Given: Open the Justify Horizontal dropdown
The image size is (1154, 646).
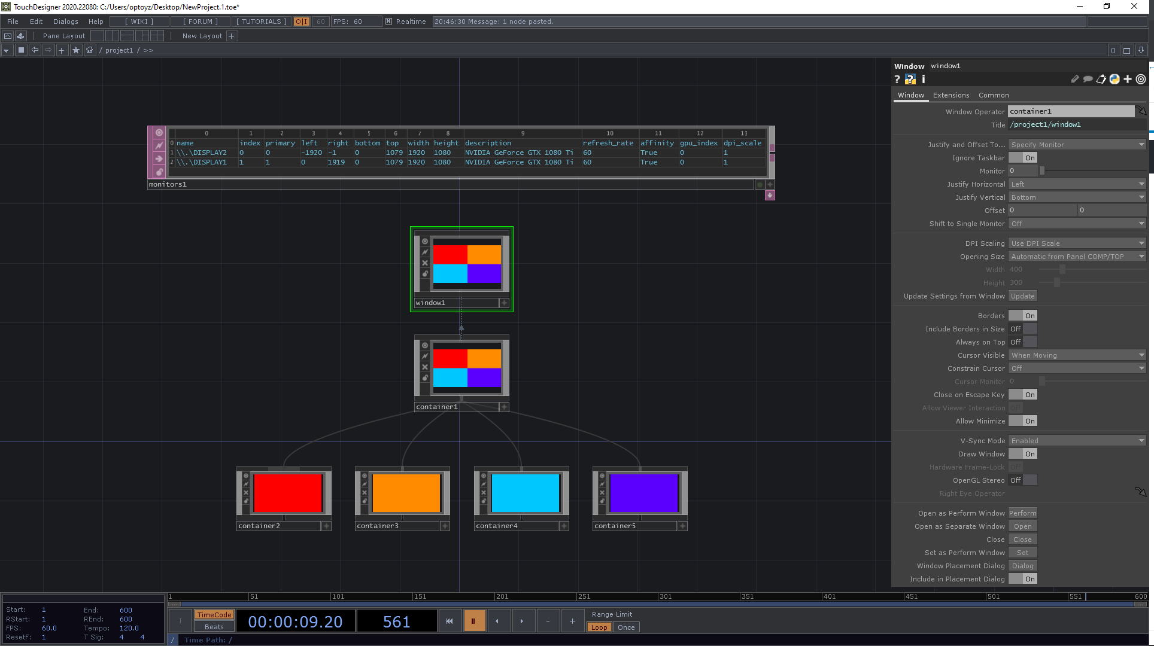Looking at the screenshot, I should pyautogui.click(x=1076, y=184).
